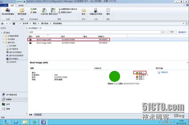Sort the list by Name (名称) column header
This screenshot has height=125, width=189.
point(48,36)
